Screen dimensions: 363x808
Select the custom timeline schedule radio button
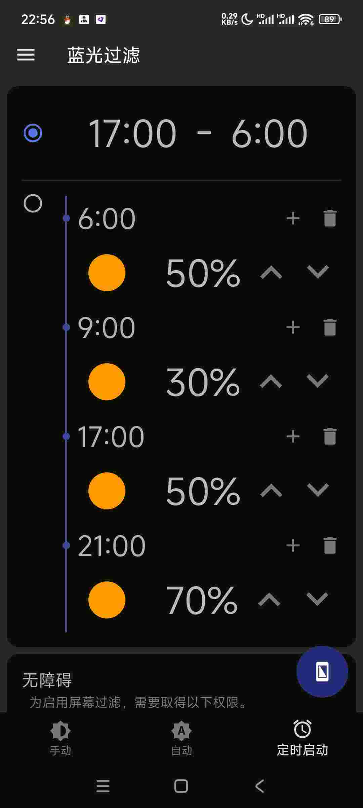33,203
